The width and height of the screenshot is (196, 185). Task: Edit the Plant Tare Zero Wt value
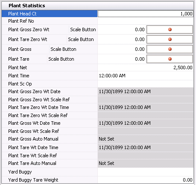tap(122, 39)
